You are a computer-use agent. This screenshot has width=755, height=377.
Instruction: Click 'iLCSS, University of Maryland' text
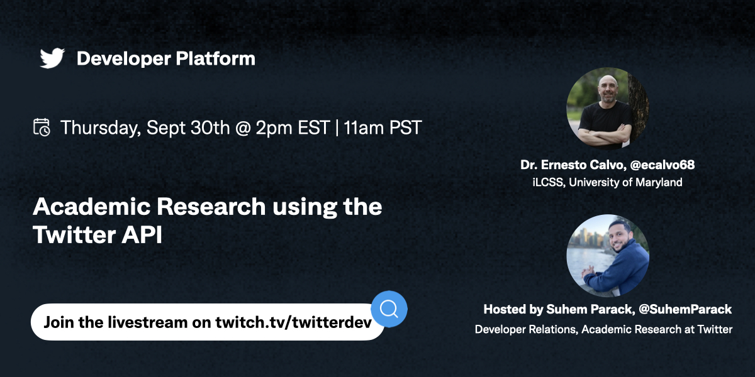point(608,183)
